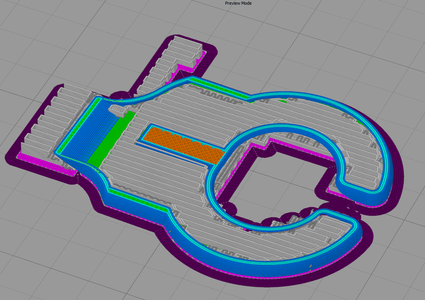Click the small orange dot on the blue outer wall
The height and width of the screenshot is (300, 425).
click(310, 267)
